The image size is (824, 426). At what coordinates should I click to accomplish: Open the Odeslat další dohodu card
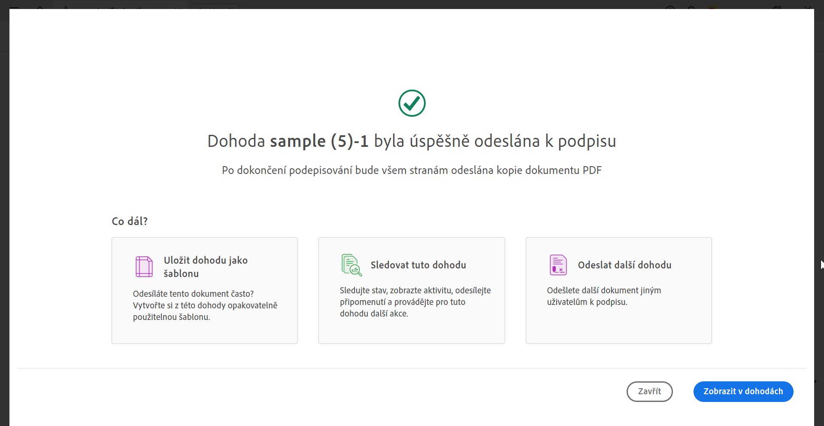(618, 290)
